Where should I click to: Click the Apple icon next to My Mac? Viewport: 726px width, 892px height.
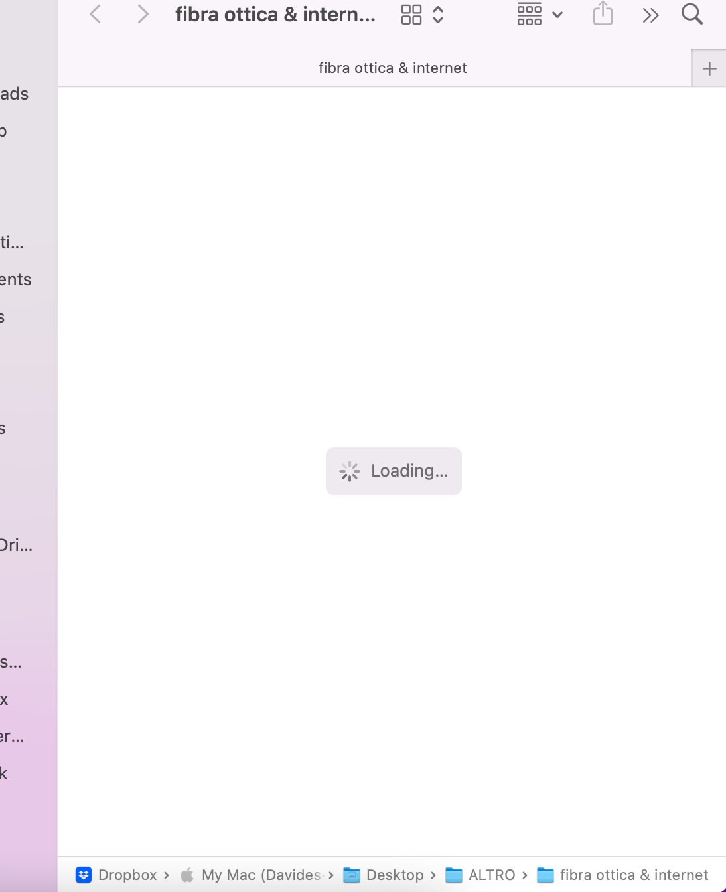186,875
